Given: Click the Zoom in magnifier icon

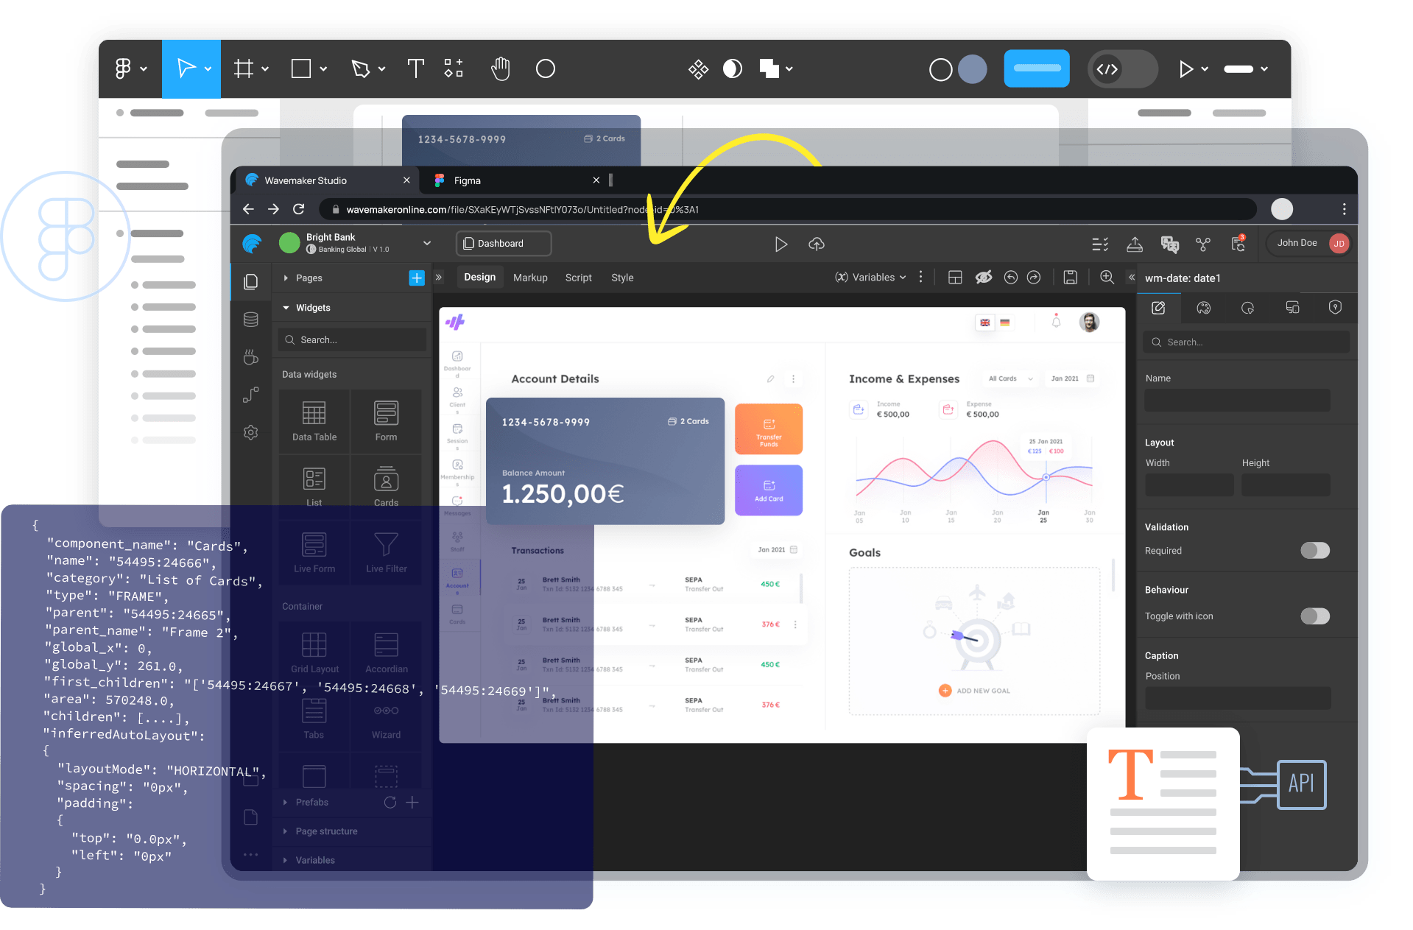Looking at the screenshot, I should [1107, 277].
